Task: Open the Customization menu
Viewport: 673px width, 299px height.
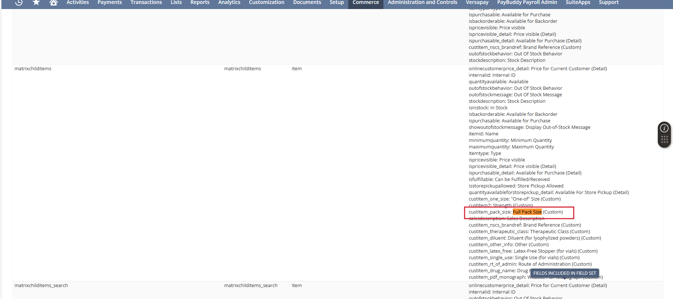Action: (266, 3)
